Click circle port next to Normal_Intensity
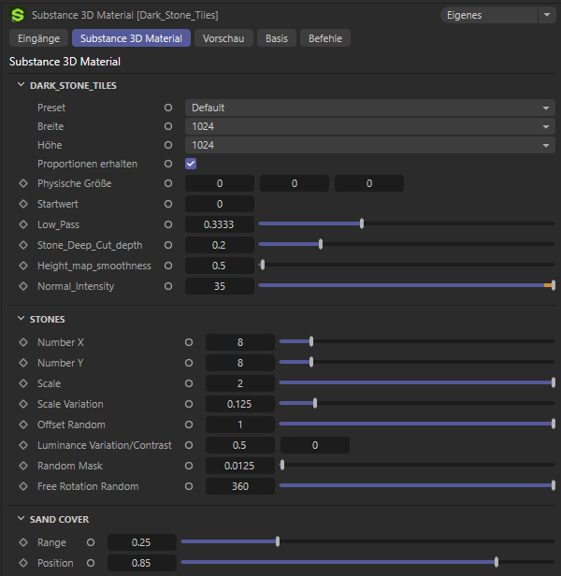The width and height of the screenshot is (561, 576). 168,286
